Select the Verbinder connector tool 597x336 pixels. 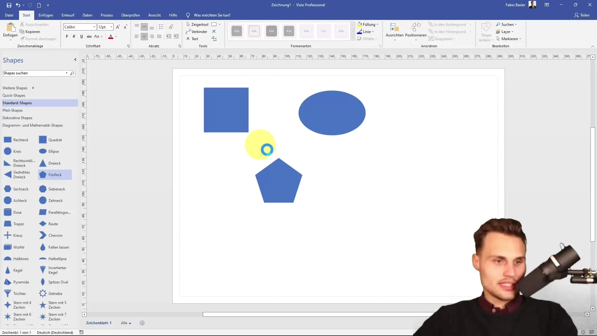pos(197,31)
